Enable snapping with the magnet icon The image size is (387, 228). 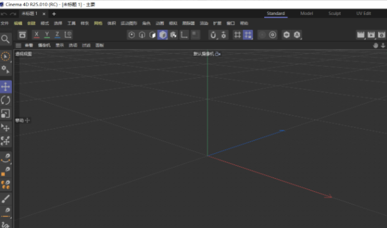point(213,35)
